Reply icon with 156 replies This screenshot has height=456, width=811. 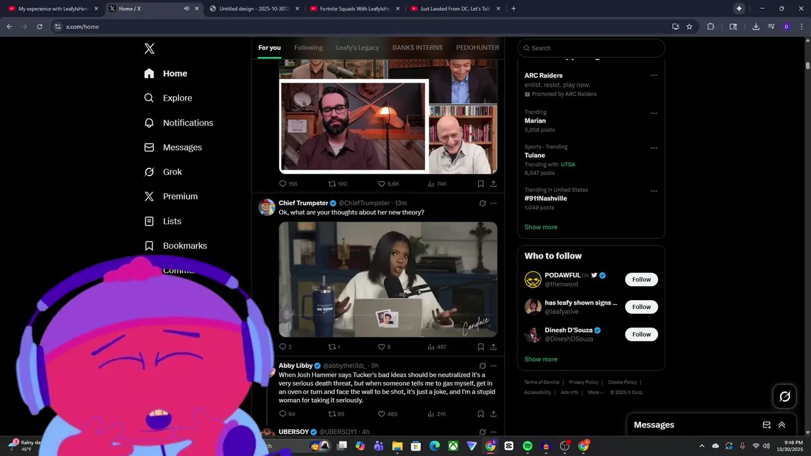point(283,184)
